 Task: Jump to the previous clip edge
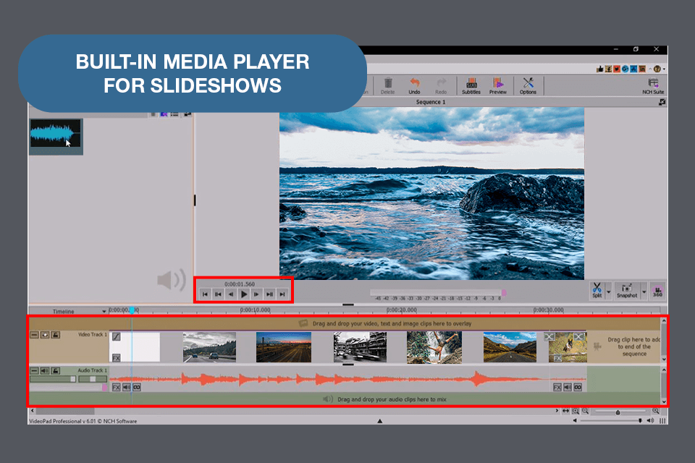pos(218,294)
